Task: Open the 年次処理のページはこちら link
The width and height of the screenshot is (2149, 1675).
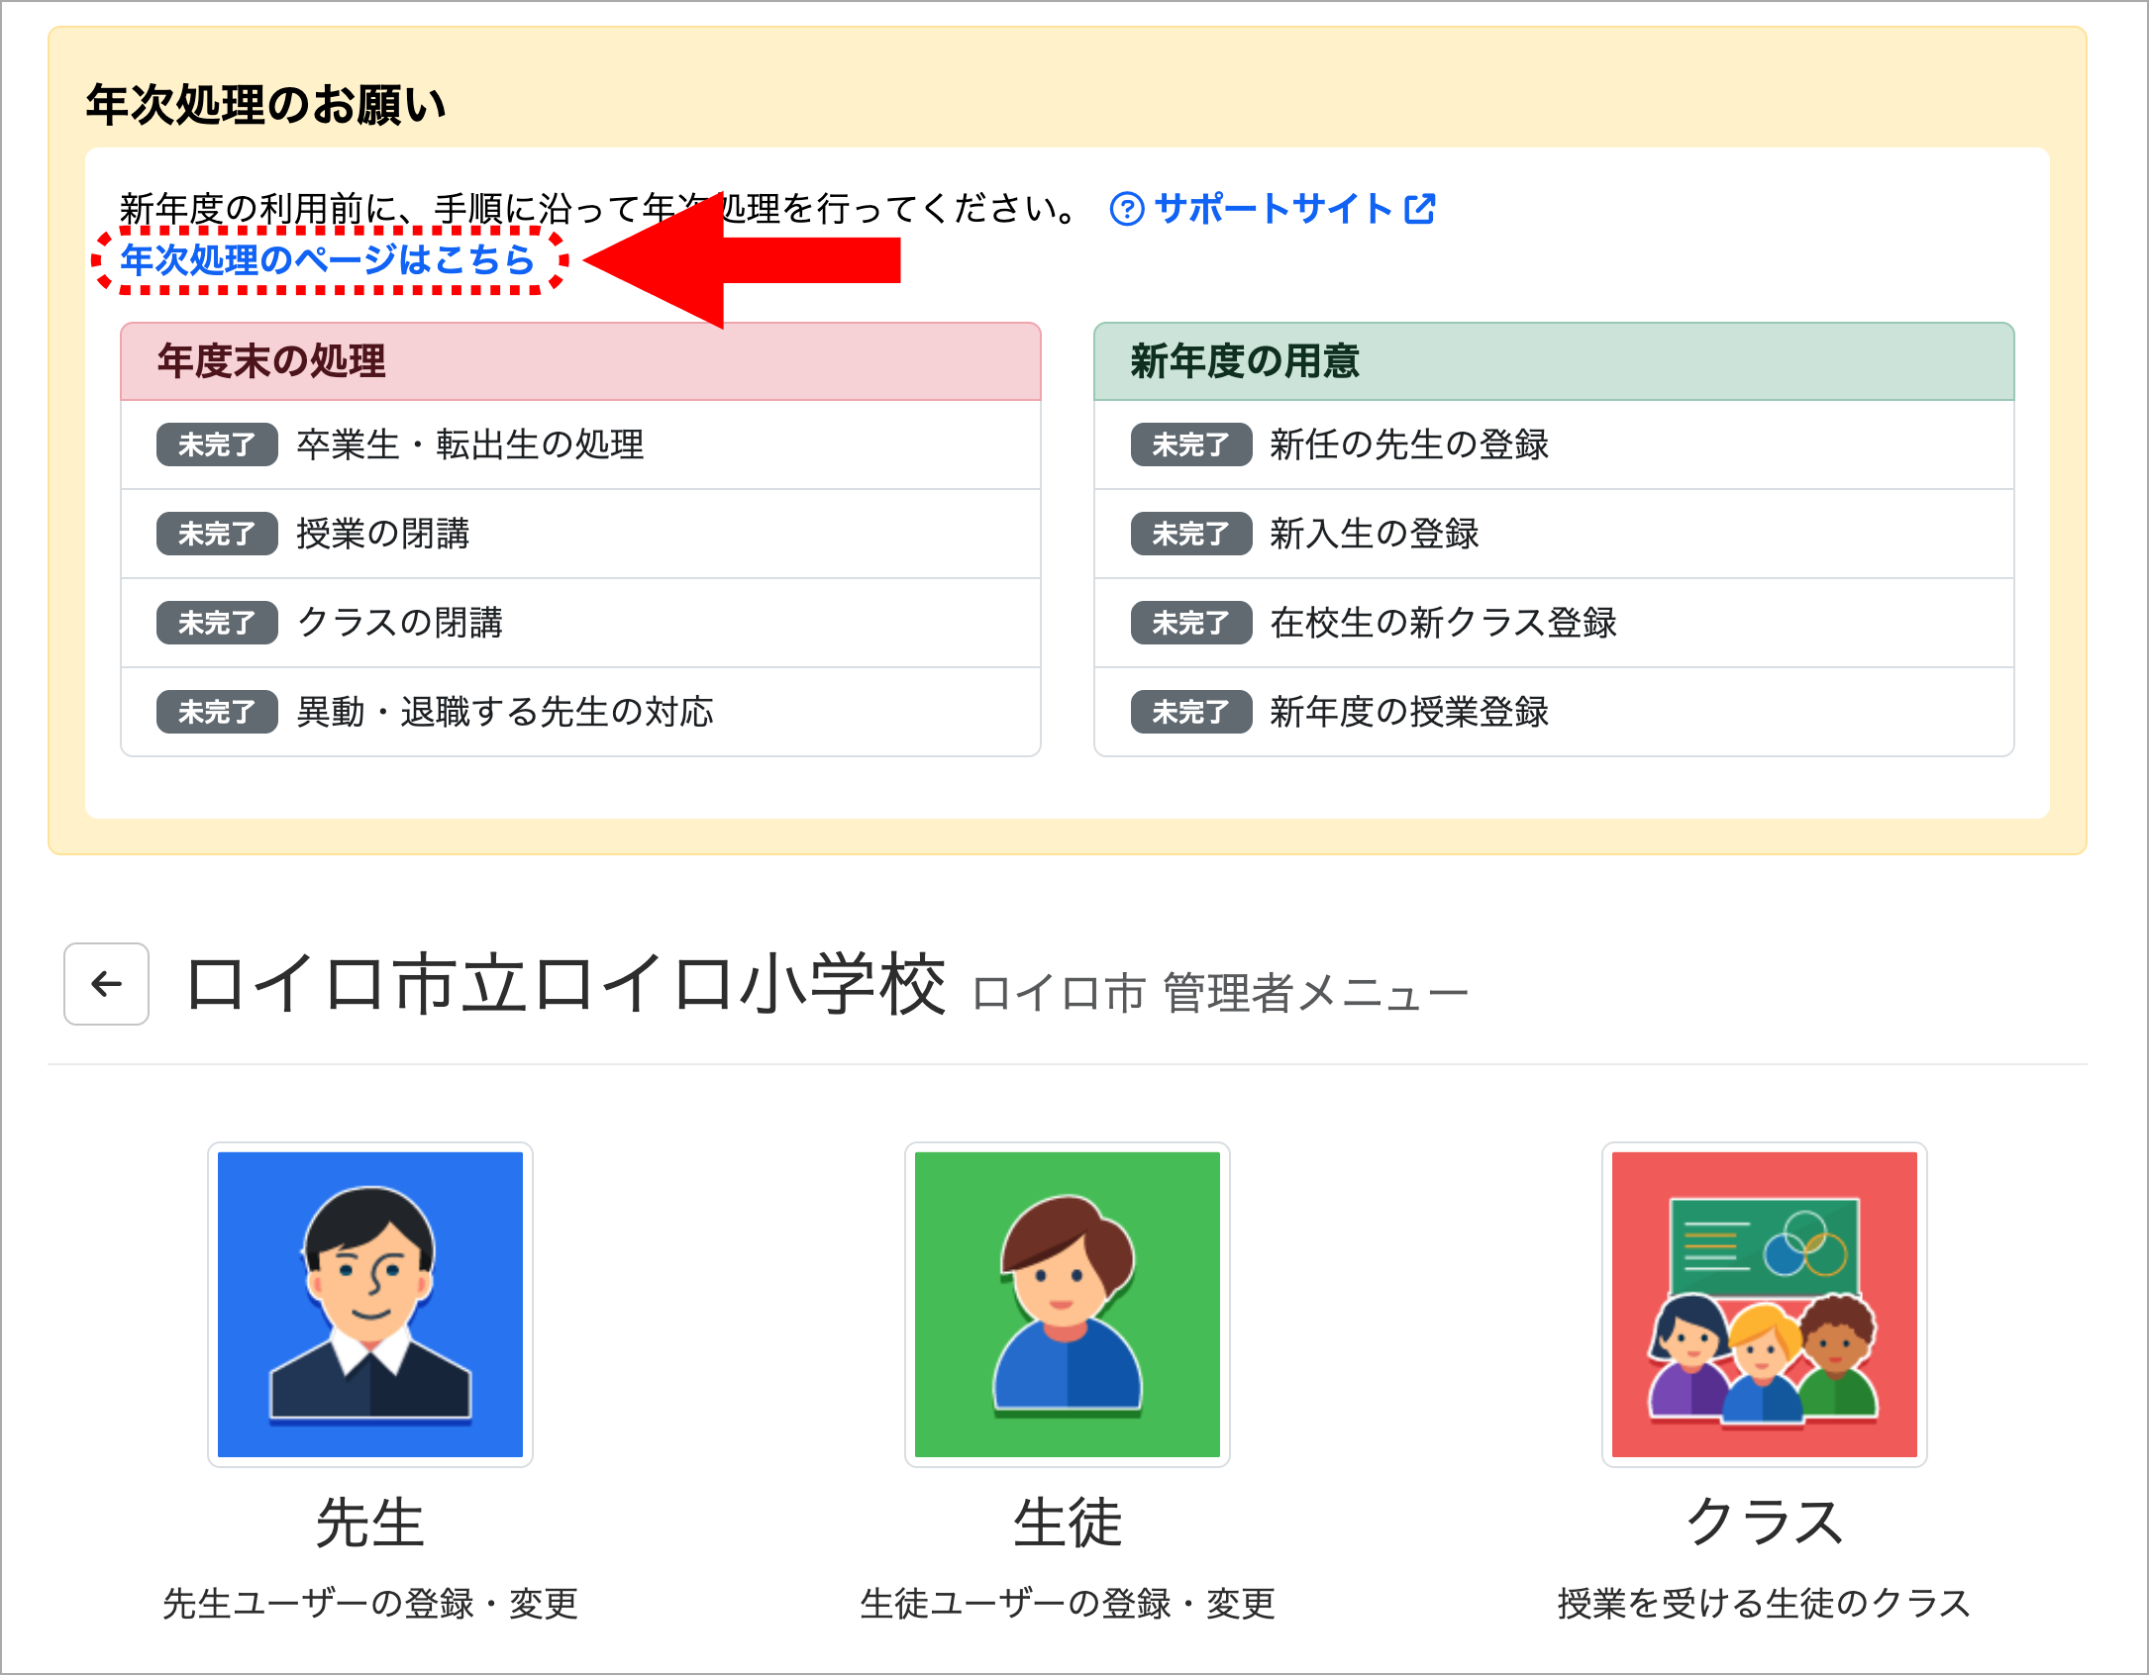Action: click(x=328, y=260)
